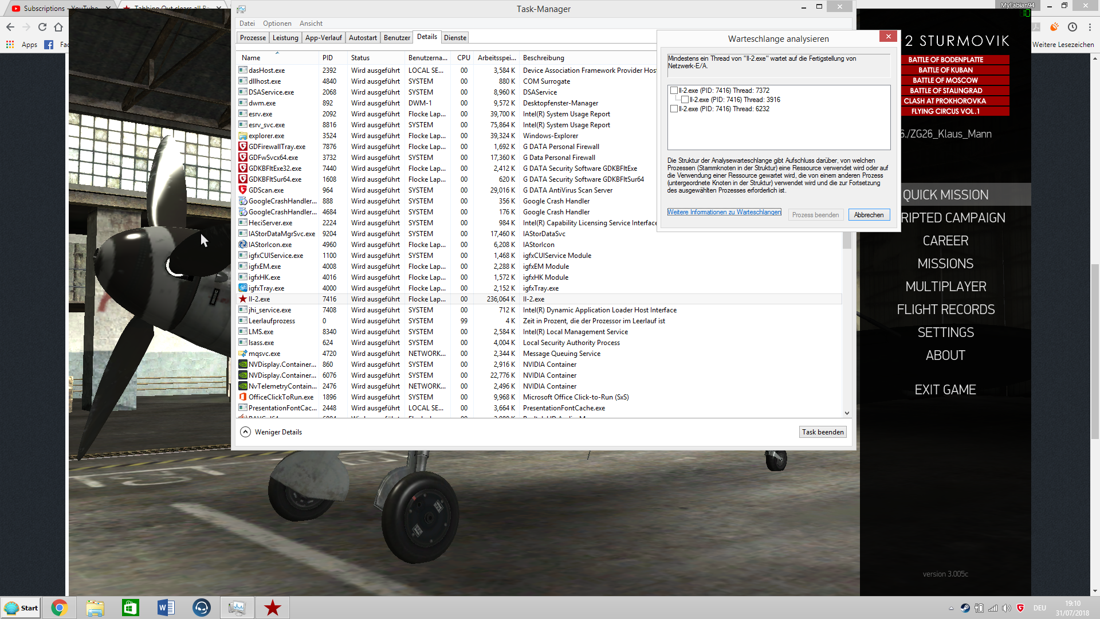Open Microsoft Word from the taskbar
Viewport: 1100px width, 619px height.
(166, 608)
